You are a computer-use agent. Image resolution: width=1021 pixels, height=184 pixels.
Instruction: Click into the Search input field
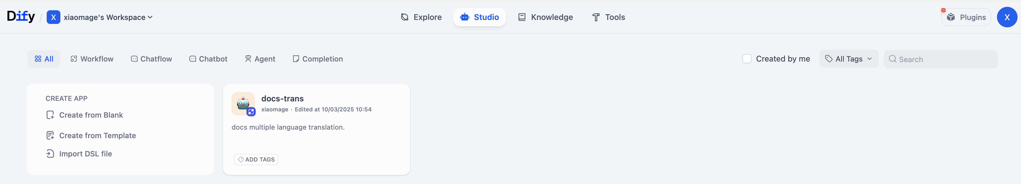[x=945, y=60]
